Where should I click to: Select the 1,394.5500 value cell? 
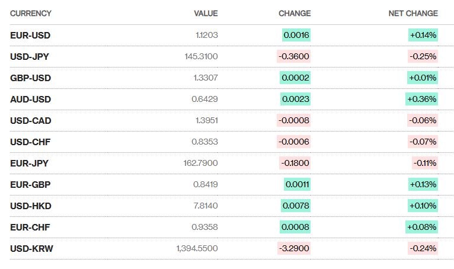(197, 248)
